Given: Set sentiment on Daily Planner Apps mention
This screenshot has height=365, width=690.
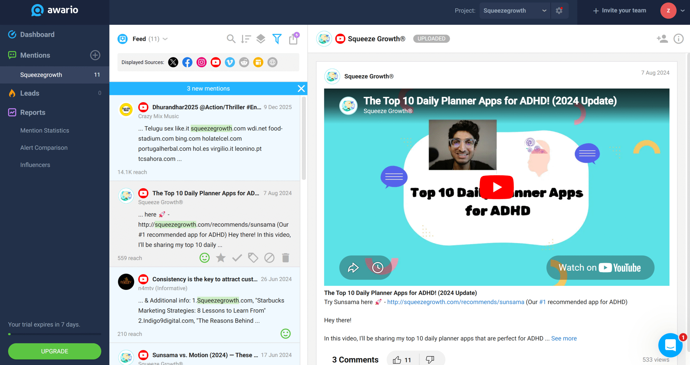Looking at the screenshot, I should click(x=205, y=258).
